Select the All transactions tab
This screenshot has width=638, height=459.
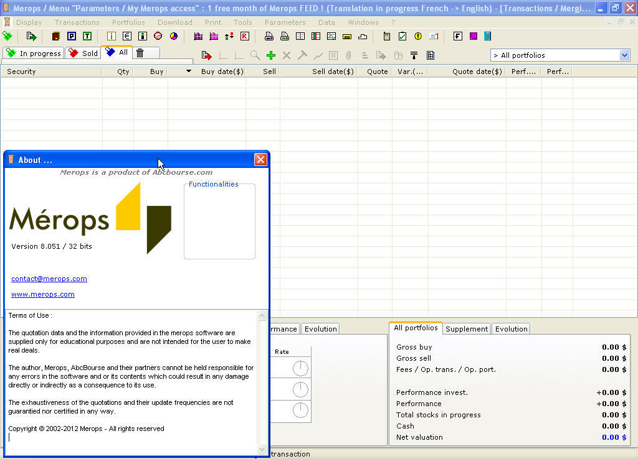[117, 52]
